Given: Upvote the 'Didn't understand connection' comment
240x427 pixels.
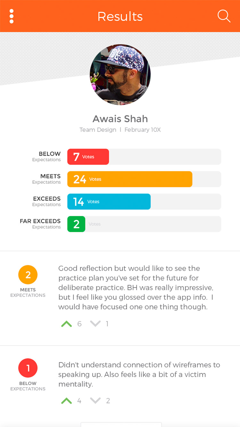Looking at the screenshot, I should [x=67, y=401].
